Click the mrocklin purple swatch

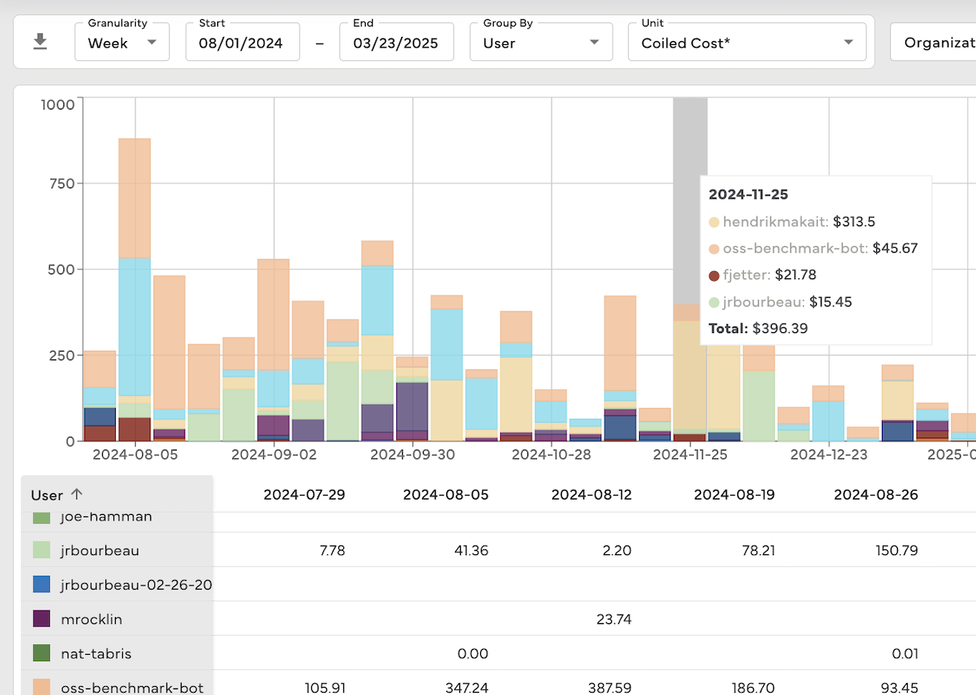pos(42,619)
